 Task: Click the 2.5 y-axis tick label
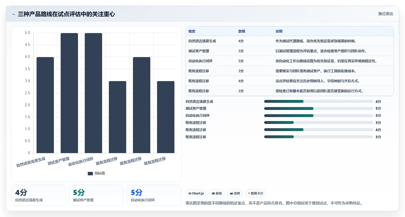pos(27,93)
